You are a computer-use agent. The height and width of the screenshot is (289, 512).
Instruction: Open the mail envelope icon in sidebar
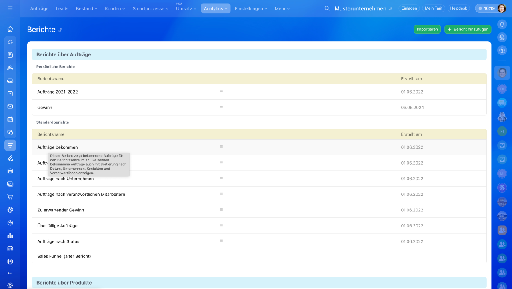pos(10,106)
